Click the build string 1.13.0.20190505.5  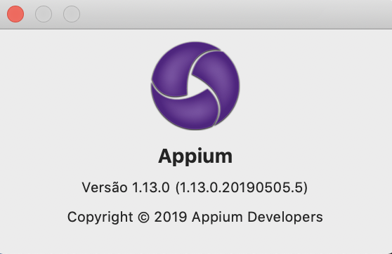[x=241, y=187]
